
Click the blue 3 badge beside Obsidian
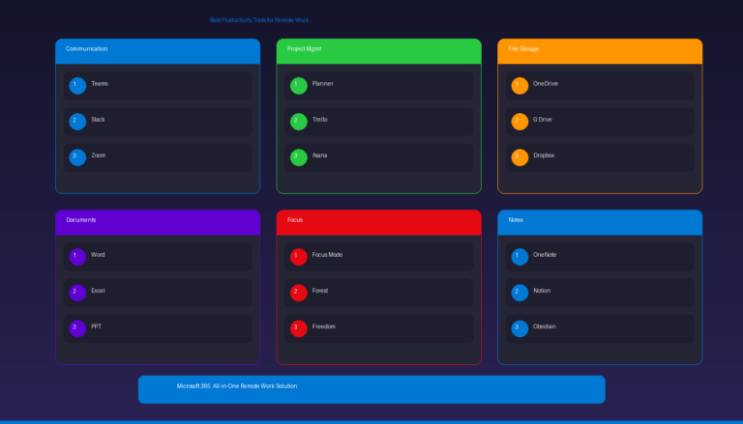(520, 329)
